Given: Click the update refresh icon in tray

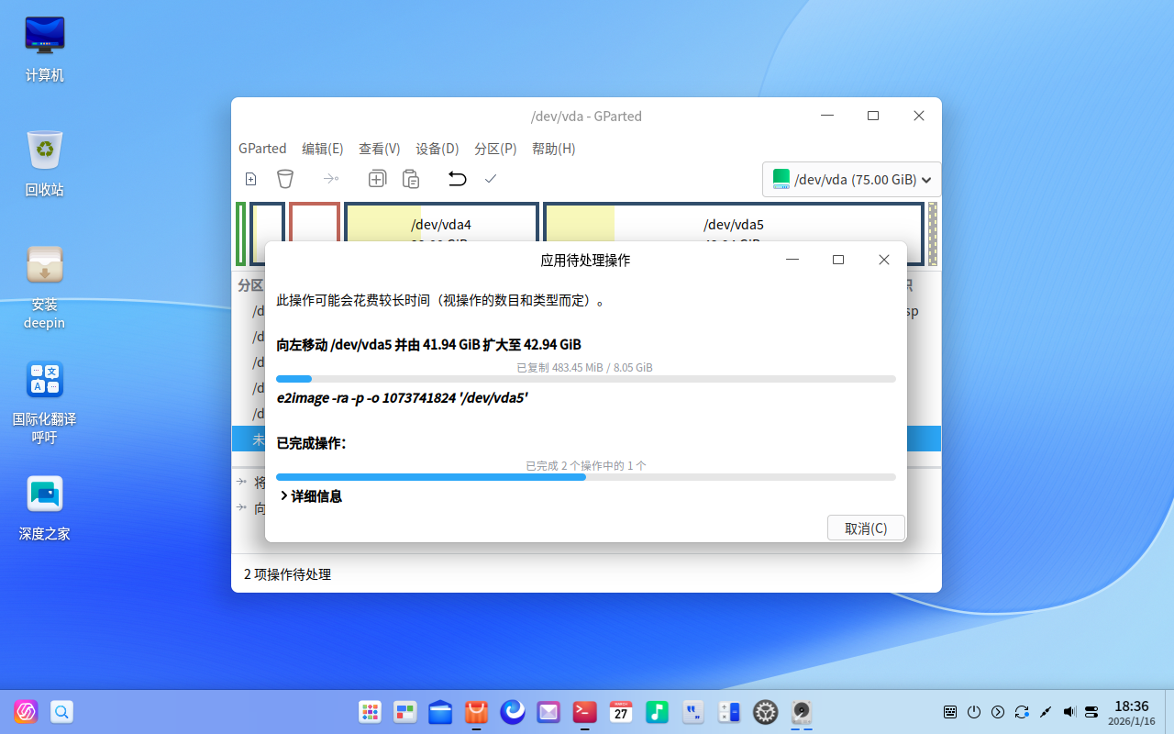Looking at the screenshot, I should [x=1022, y=712].
